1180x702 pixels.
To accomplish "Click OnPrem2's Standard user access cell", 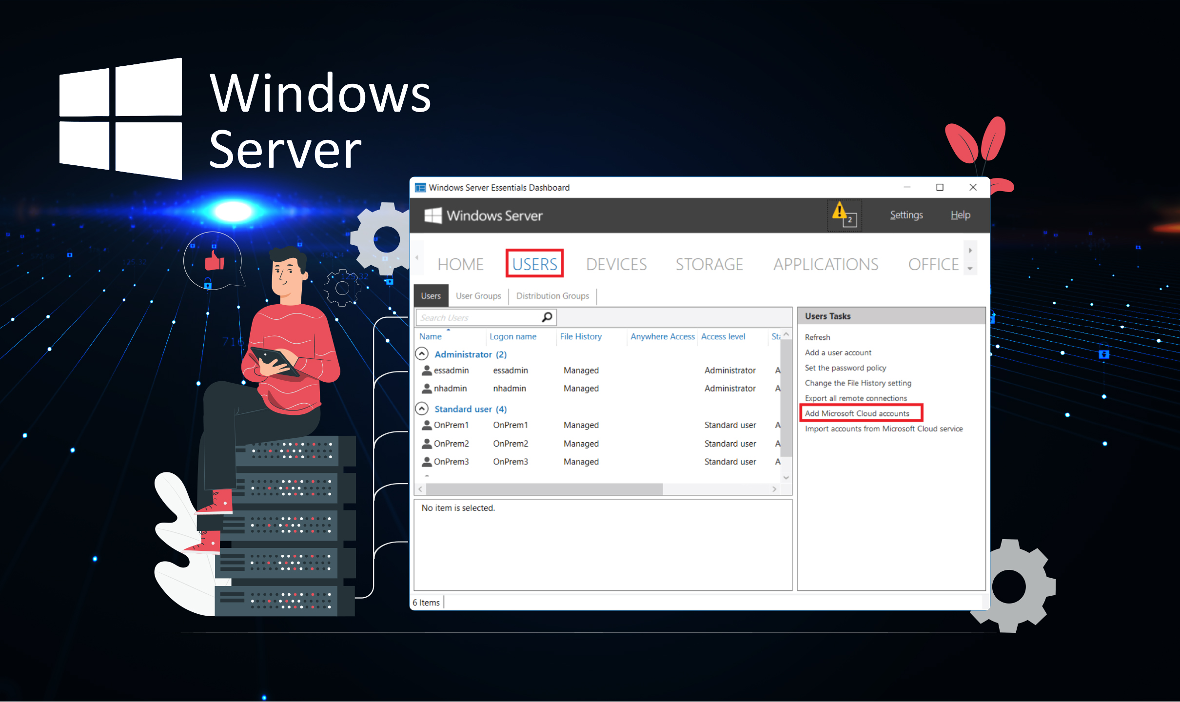I will tap(729, 444).
